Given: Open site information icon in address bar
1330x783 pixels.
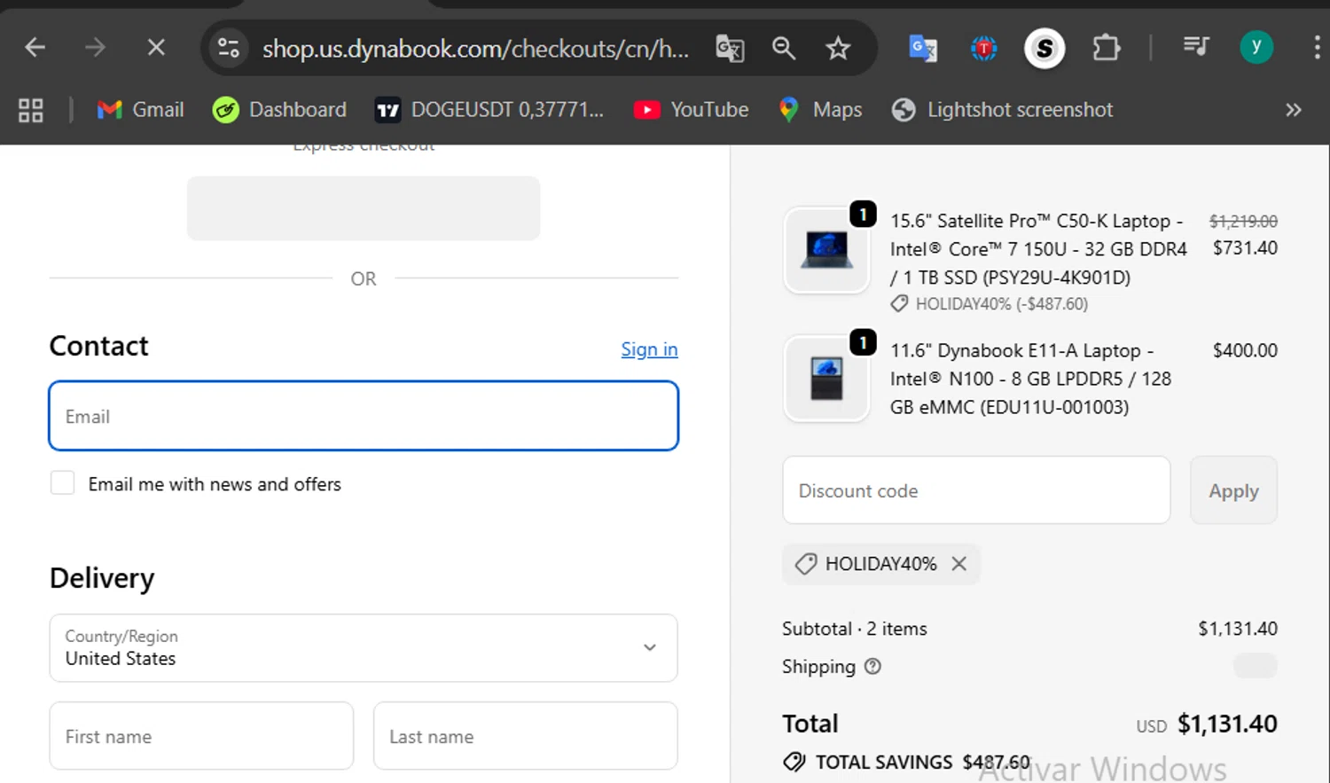Looking at the screenshot, I should [x=229, y=48].
